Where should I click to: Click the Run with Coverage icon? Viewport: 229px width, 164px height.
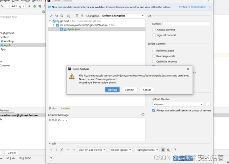(x=40, y=6)
